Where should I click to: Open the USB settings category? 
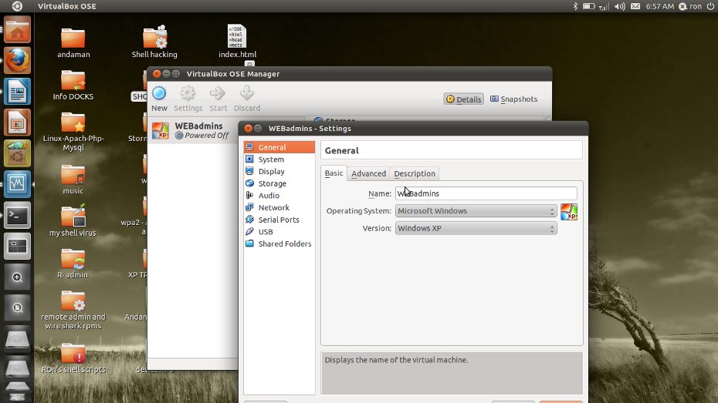coord(279,232)
